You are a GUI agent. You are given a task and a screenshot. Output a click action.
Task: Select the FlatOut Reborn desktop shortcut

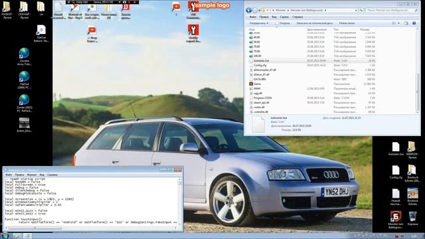click(41, 33)
